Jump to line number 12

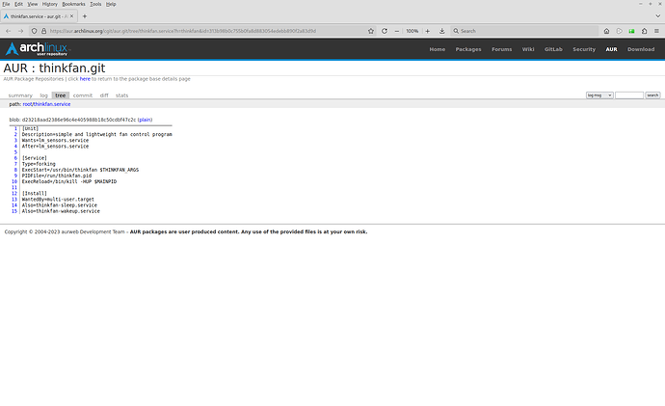coord(14,194)
